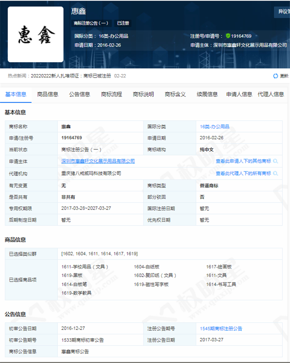Click goods item 1611-学校用品（文具）

click(85, 267)
